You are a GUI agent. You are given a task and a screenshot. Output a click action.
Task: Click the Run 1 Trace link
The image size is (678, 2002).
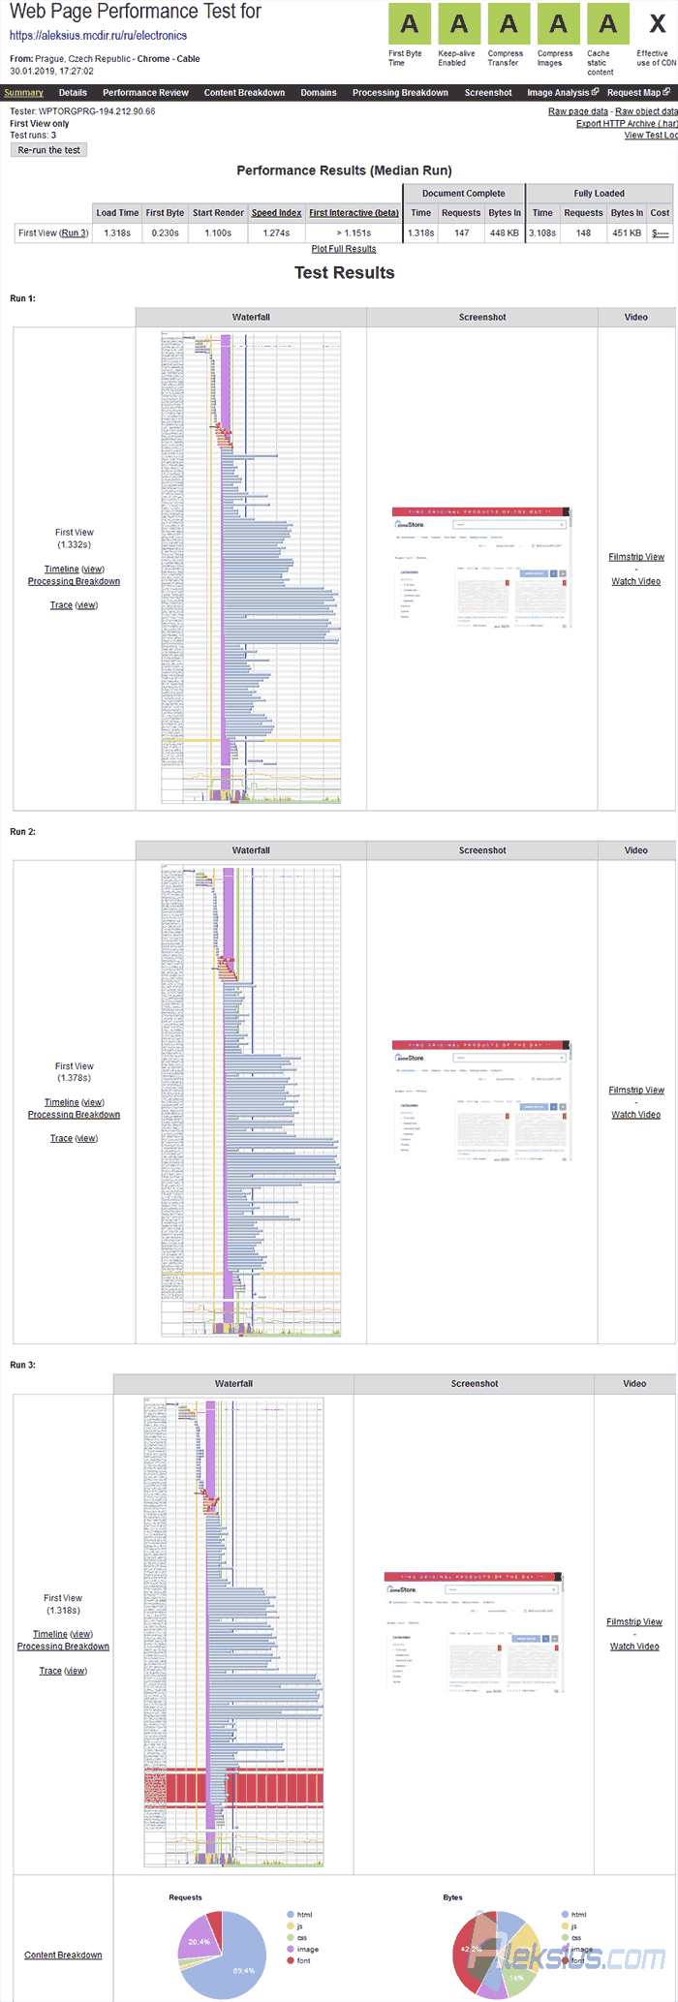point(61,605)
